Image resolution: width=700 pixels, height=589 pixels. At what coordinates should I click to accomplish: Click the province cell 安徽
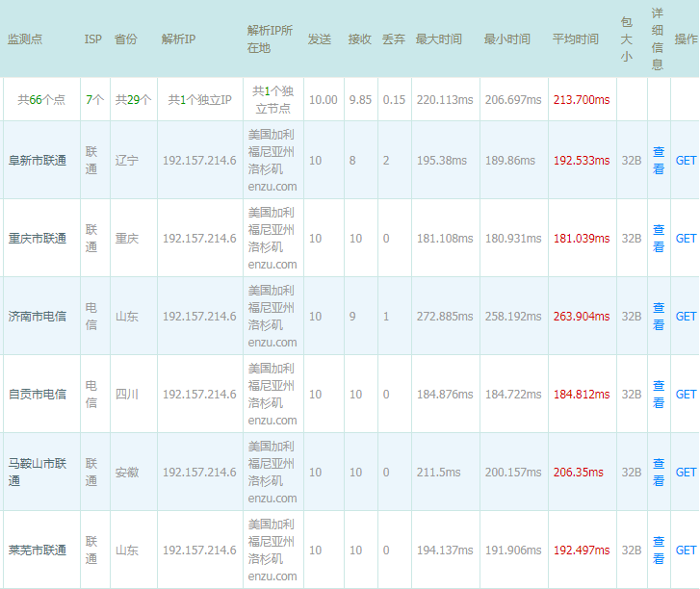tap(127, 473)
